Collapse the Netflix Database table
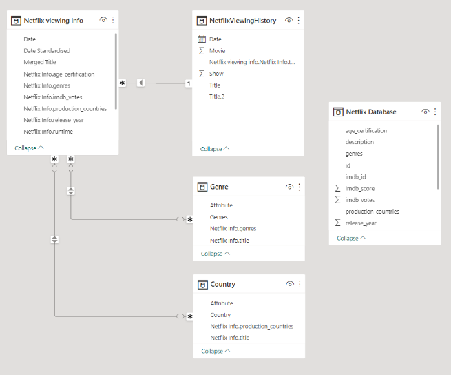Screen dimensions: 451x375 (x=351, y=239)
